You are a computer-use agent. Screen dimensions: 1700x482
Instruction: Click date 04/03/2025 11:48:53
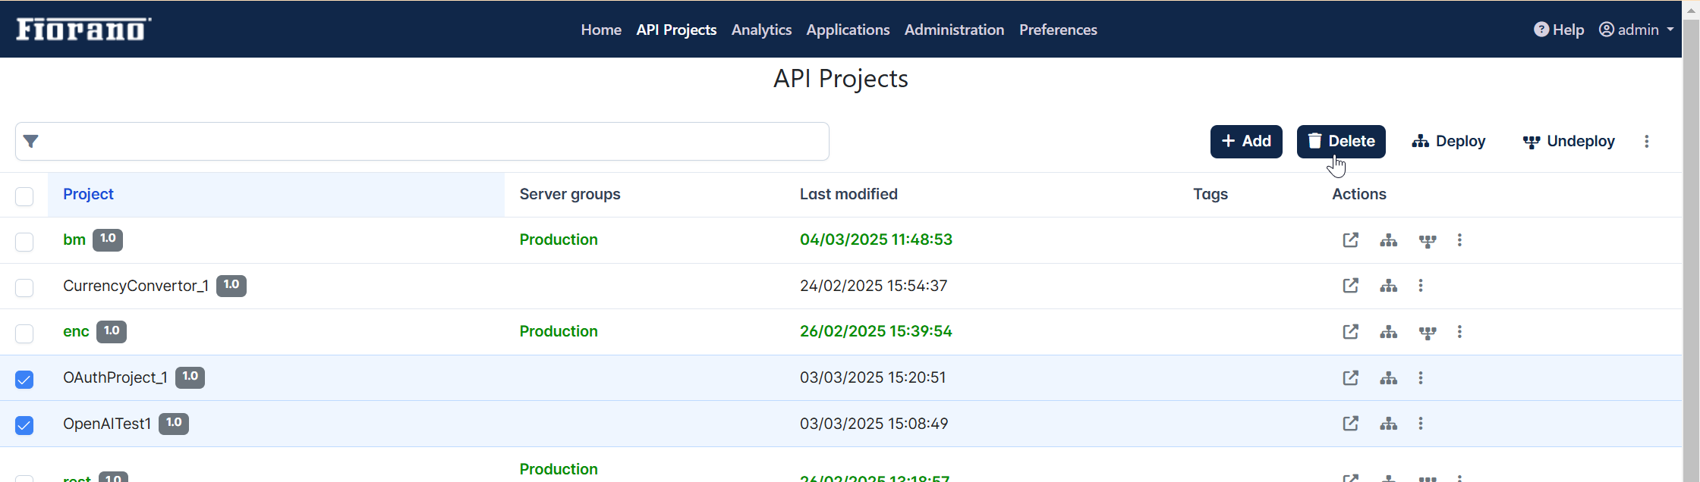[x=876, y=239]
